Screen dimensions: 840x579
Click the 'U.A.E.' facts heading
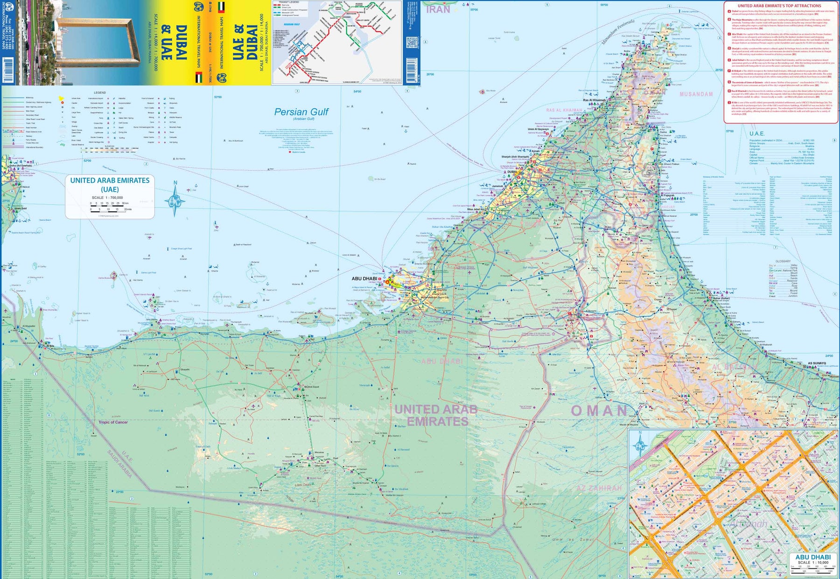pos(757,133)
